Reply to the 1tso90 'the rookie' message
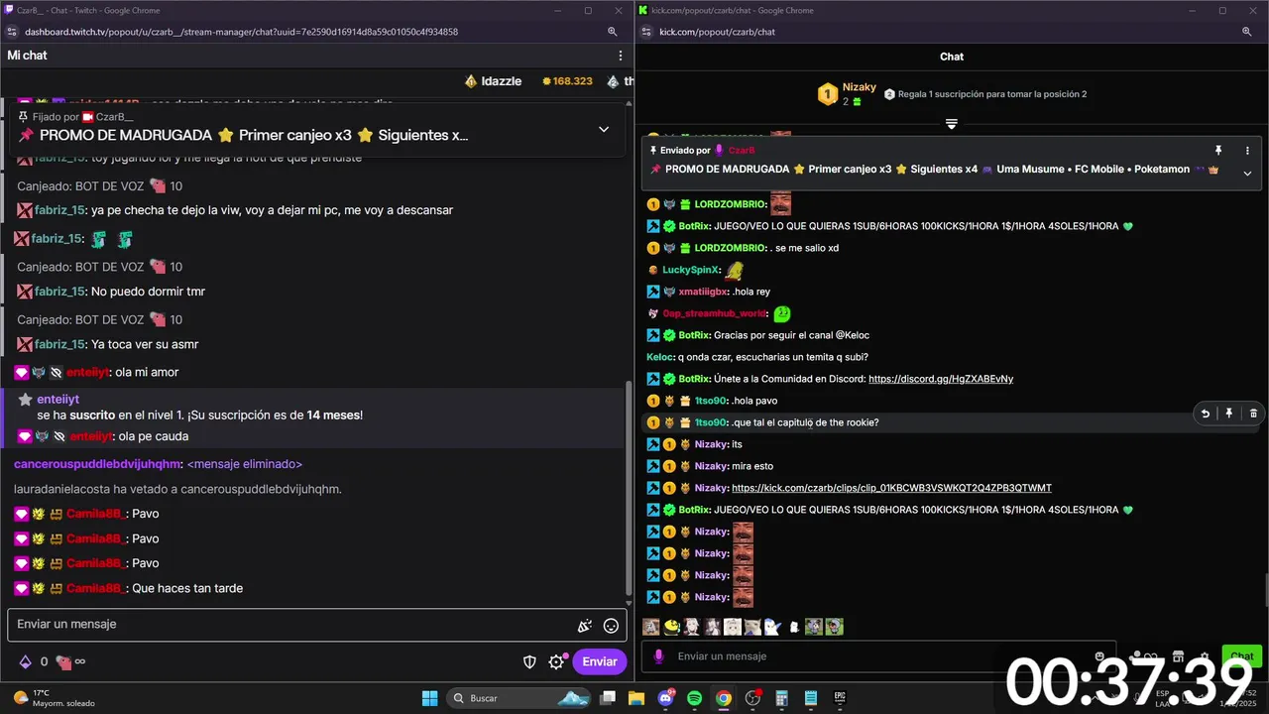This screenshot has width=1269, height=714. click(x=1205, y=414)
